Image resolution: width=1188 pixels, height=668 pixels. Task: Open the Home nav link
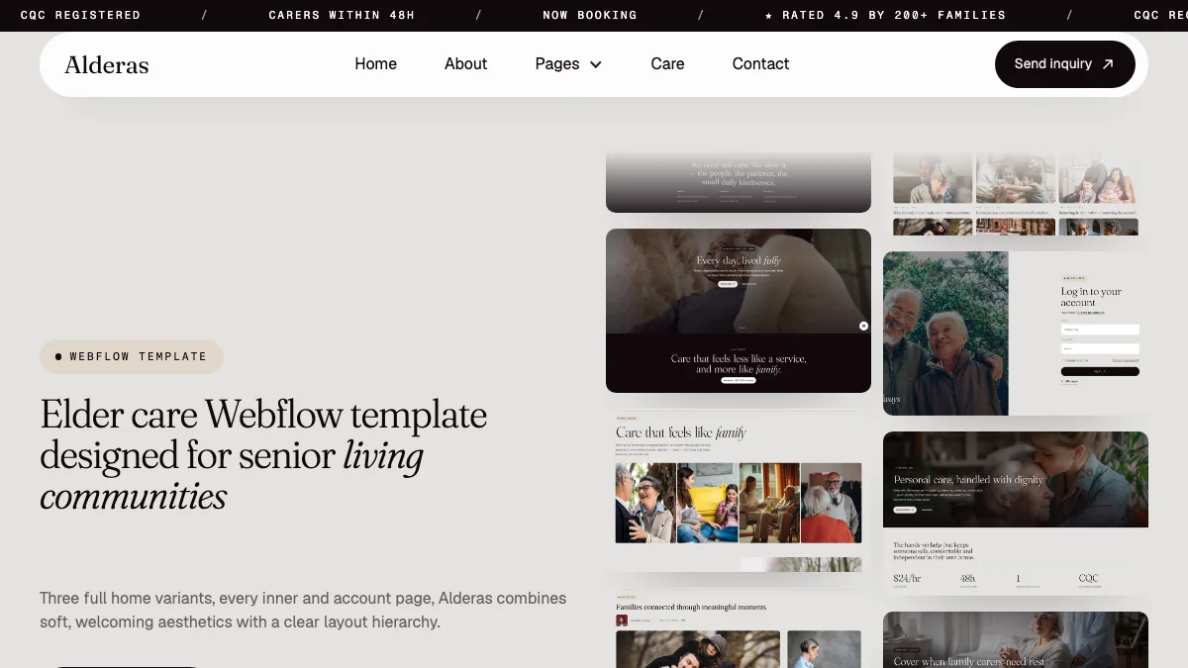click(x=375, y=63)
